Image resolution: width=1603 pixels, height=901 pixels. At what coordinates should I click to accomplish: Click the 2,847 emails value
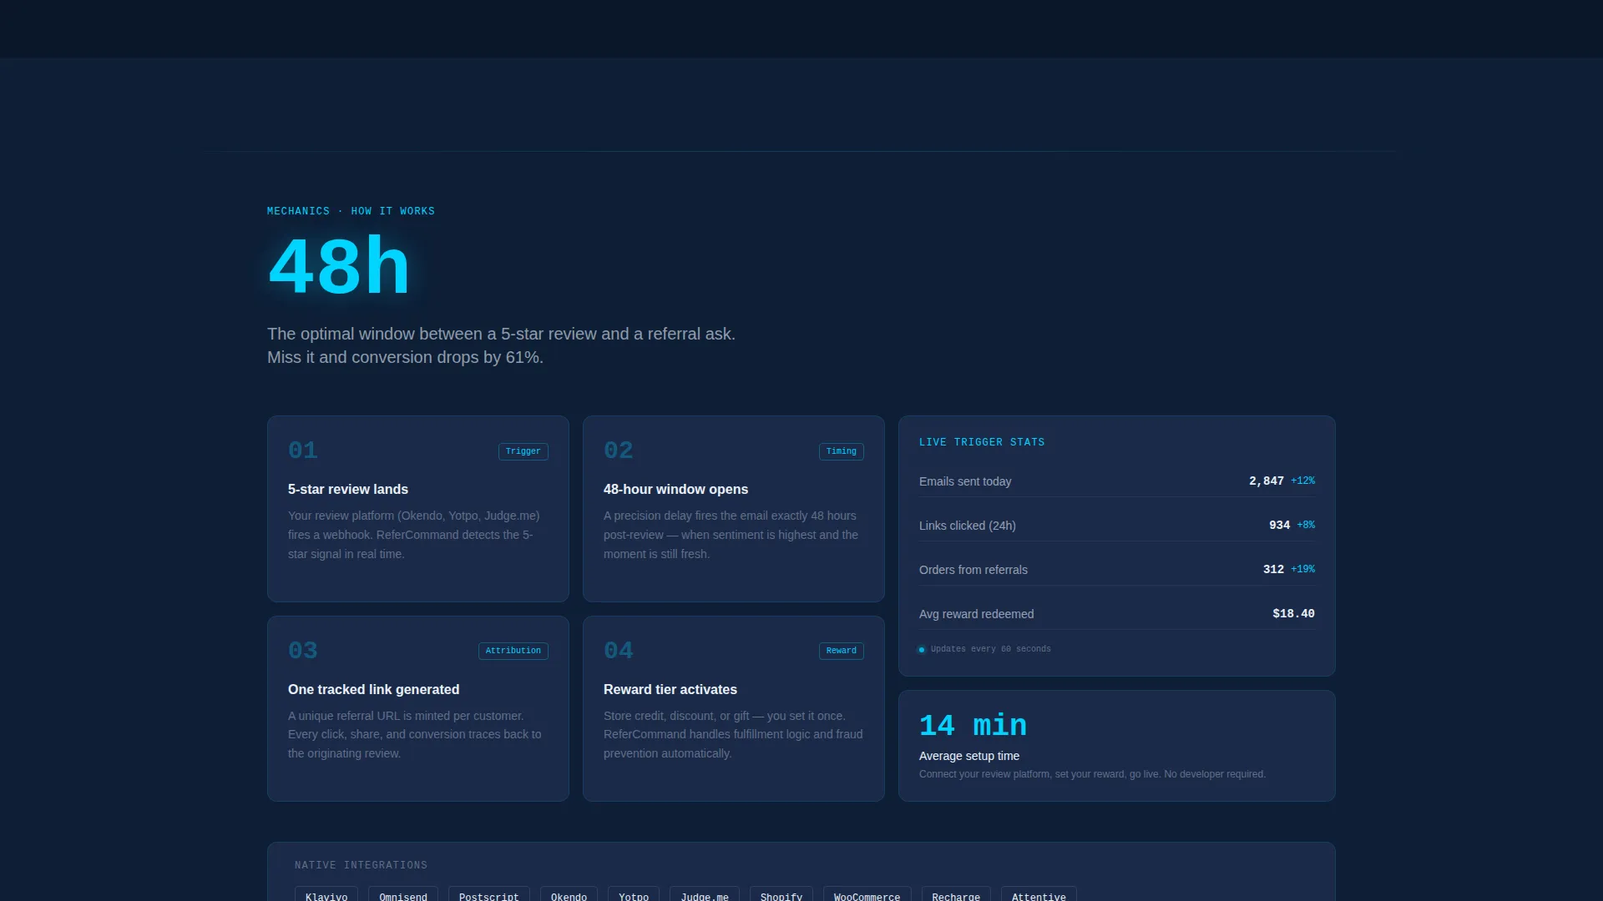[x=1267, y=481]
